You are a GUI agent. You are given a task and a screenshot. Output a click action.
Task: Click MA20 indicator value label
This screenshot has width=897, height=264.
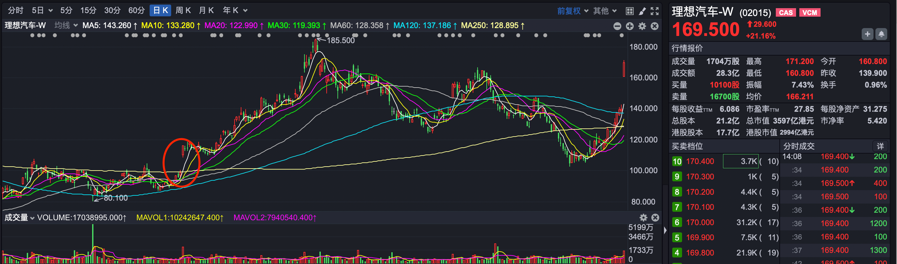tap(234, 25)
